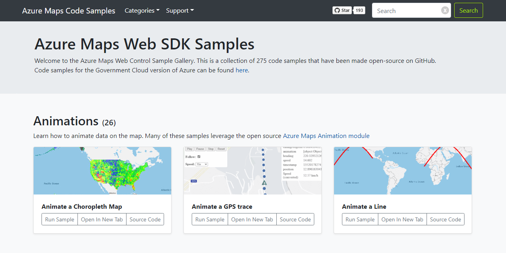Click inside the Search input field

click(406, 11)
